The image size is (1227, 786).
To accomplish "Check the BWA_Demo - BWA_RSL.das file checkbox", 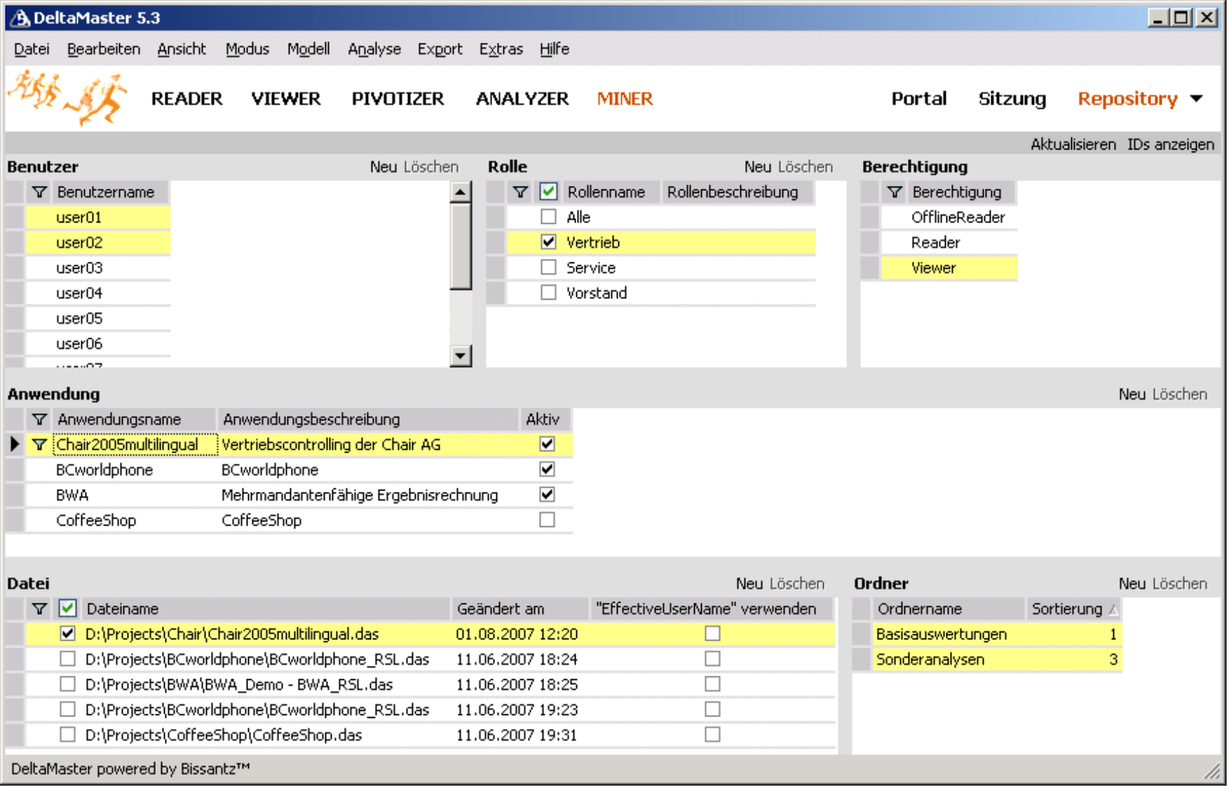I will coord(68,684).
